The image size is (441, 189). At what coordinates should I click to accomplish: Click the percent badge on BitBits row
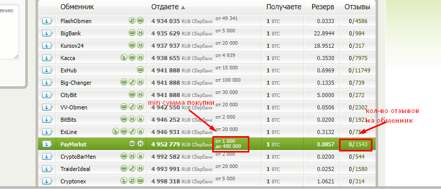[x=140, y=119]
